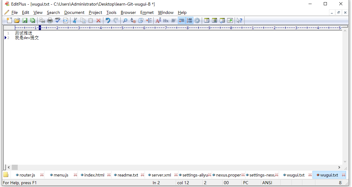Open the Emmet menu
Screen dimensions: 352x187
pos(147,13)
